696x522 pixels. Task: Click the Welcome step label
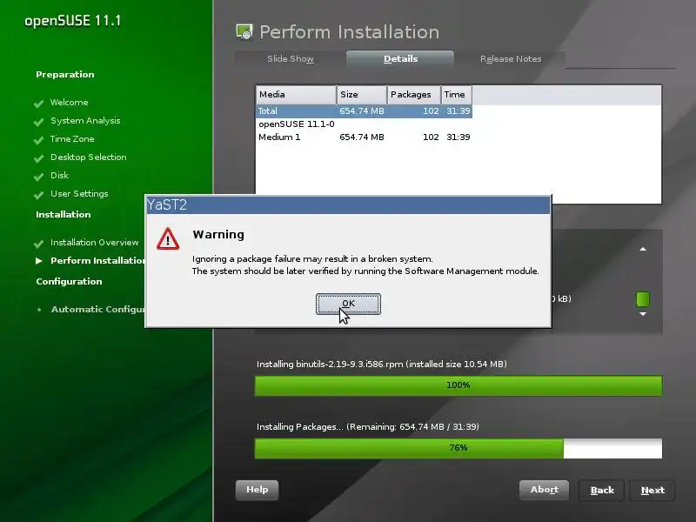point(70,103)
